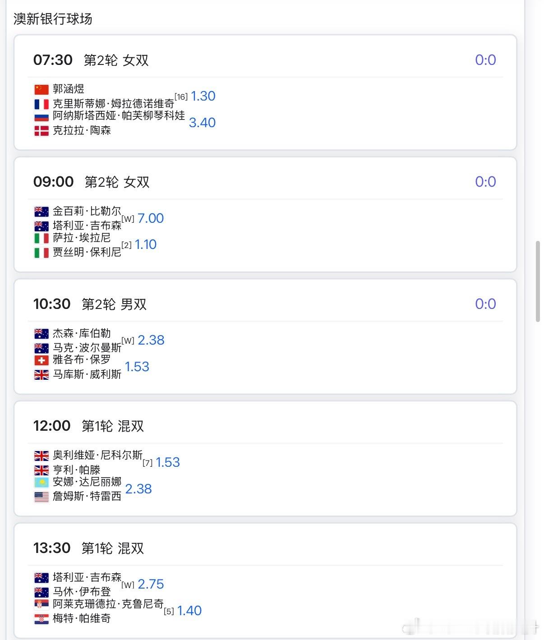Image resolution: width=544 pixels, height=640 pixels.
Task: Select the 2.75 odds in the 13:30 match
Action: tap(151, 584)
